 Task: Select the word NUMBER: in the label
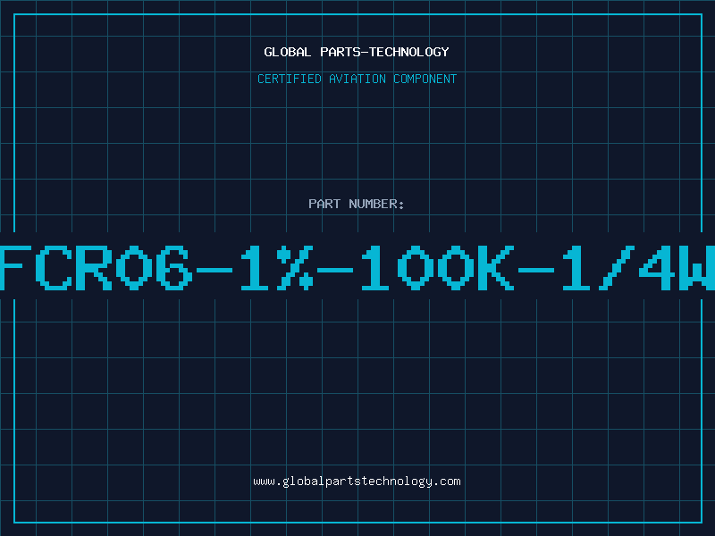point(376,204)
